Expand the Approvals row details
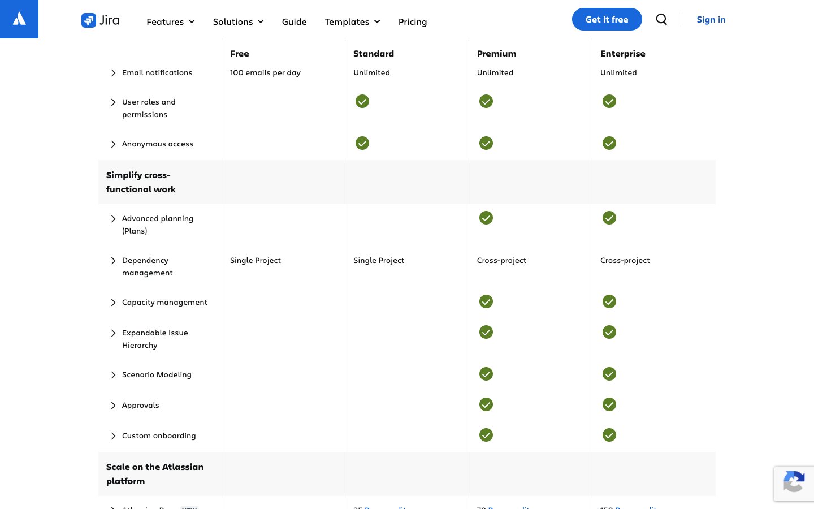The height and width of the screenshot is (509, 814). tap(114, 406)
